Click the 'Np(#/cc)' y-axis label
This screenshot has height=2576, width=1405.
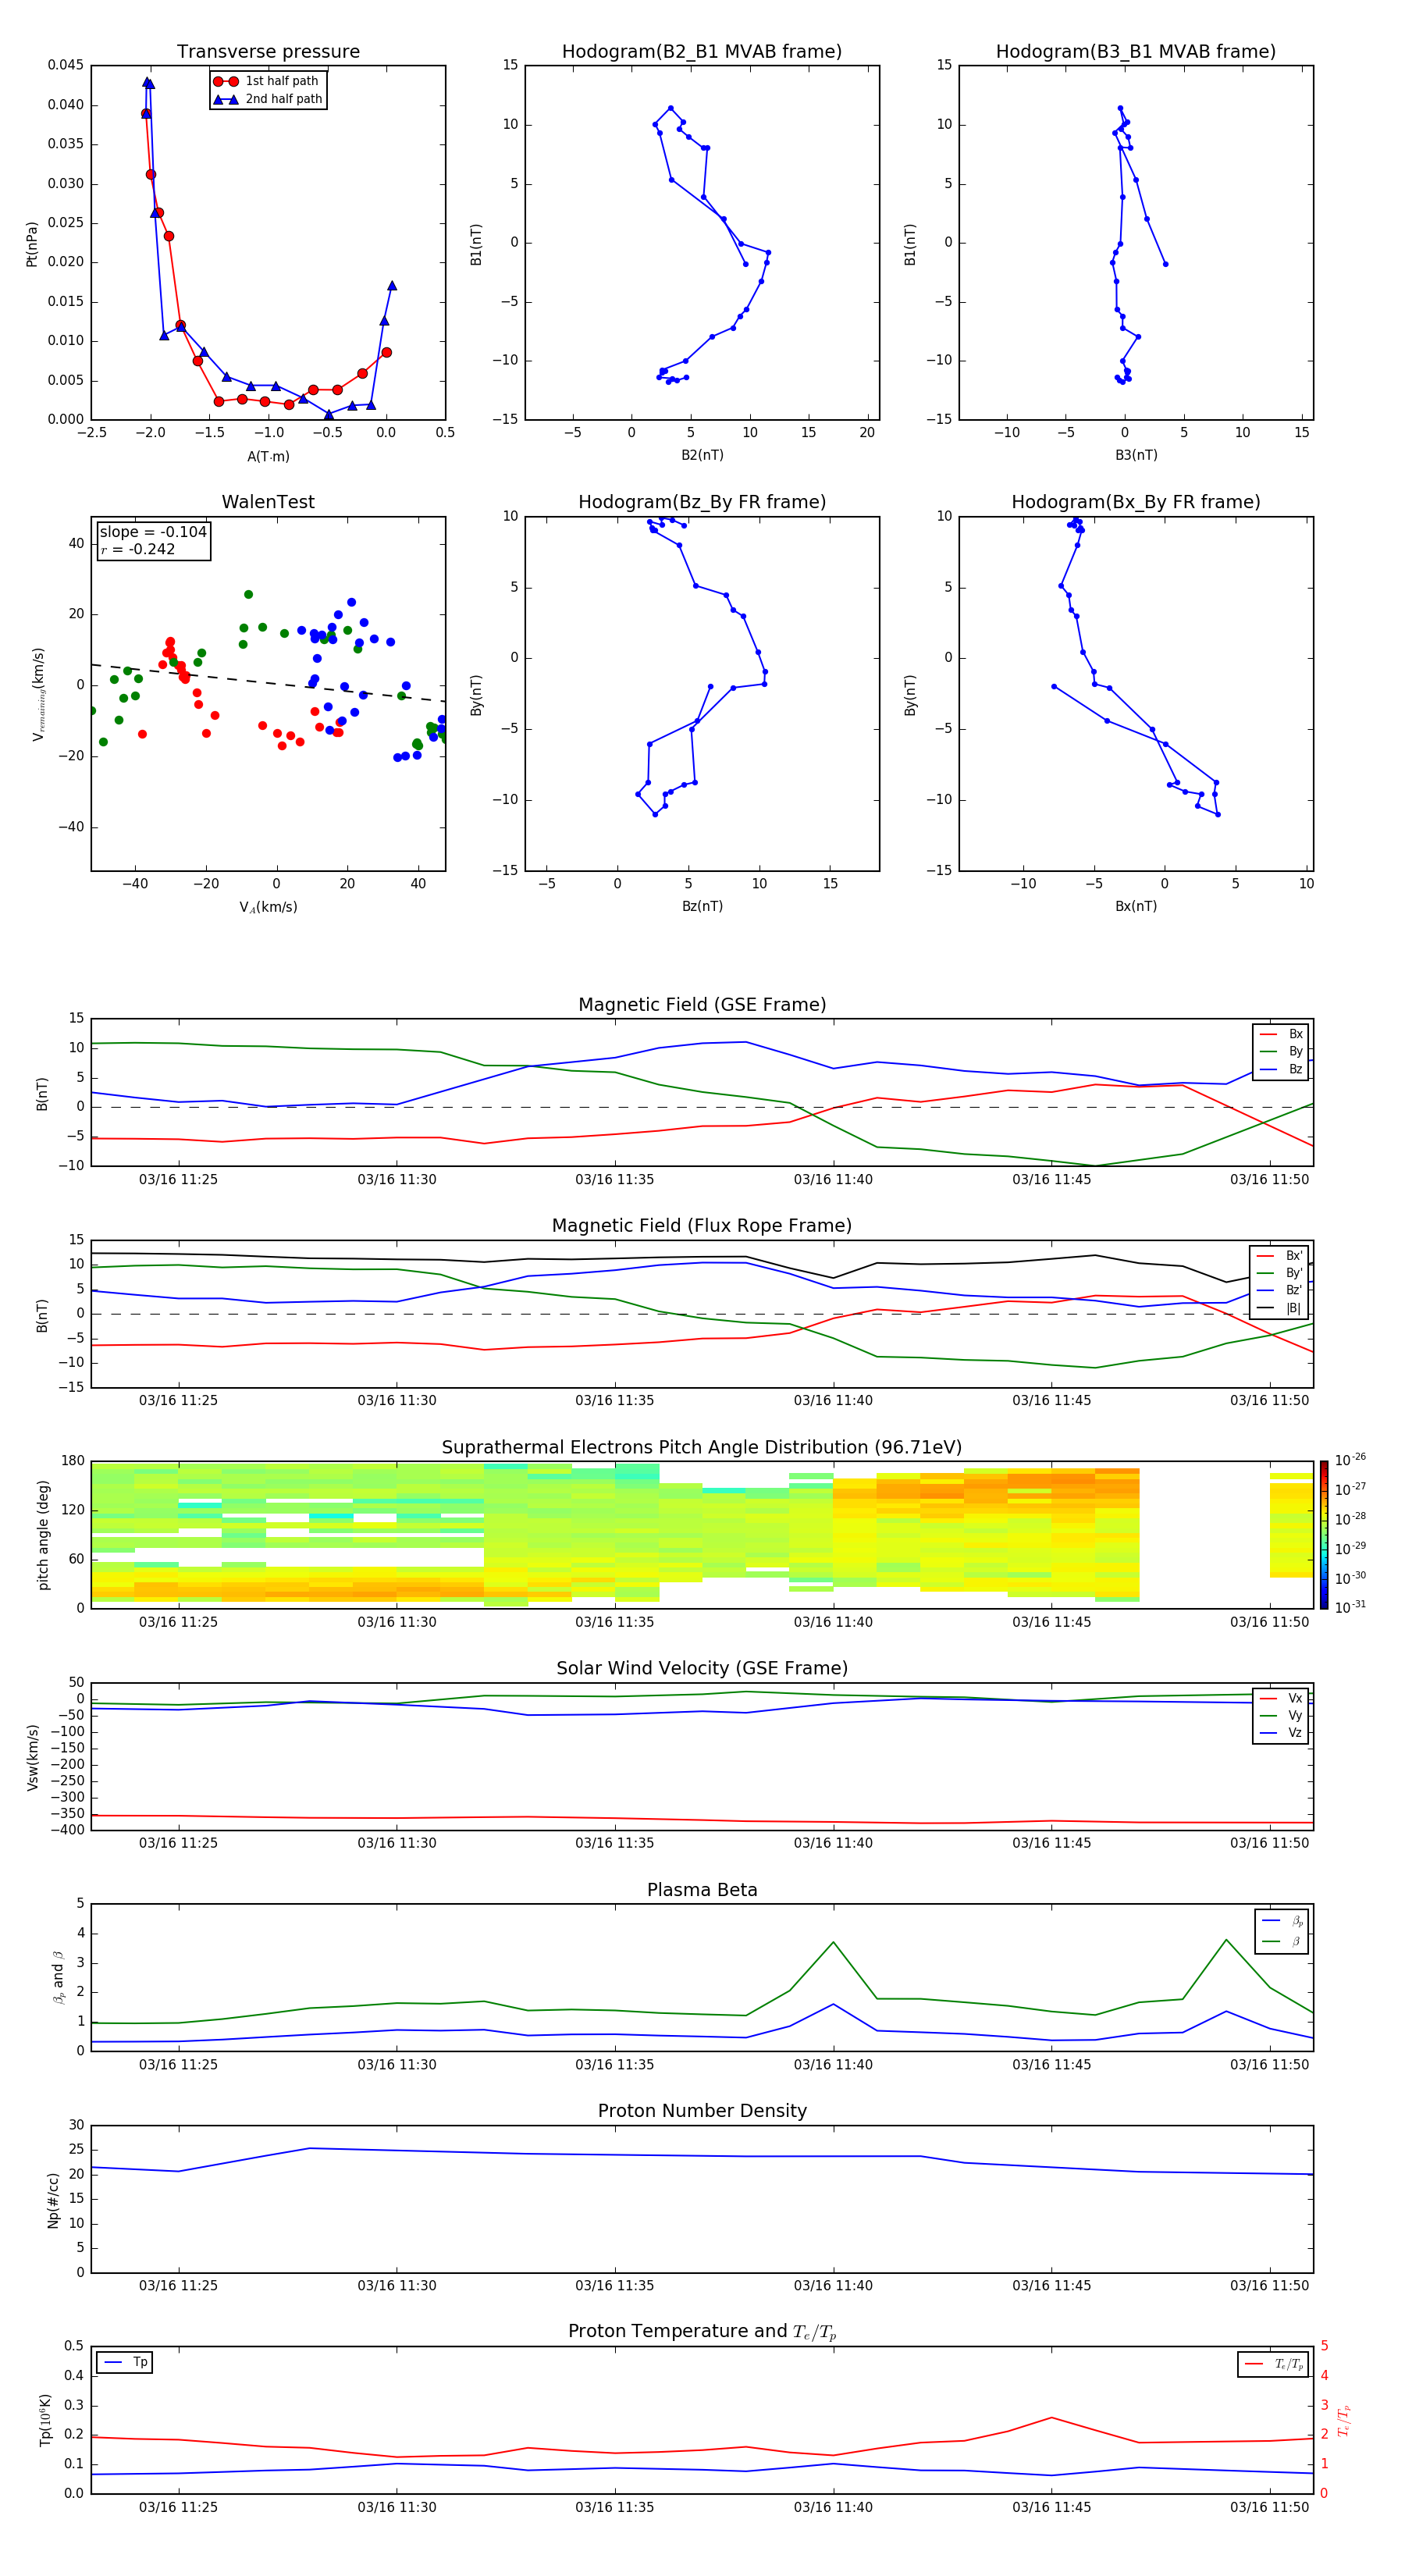tap(53, 2200)
